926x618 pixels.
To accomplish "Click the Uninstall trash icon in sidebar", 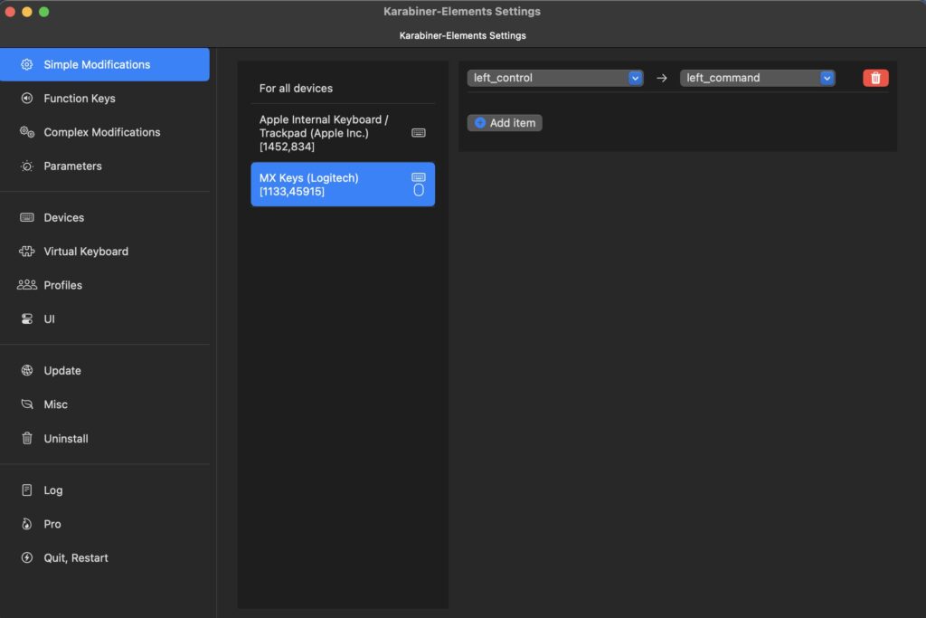I will point(27,439).
